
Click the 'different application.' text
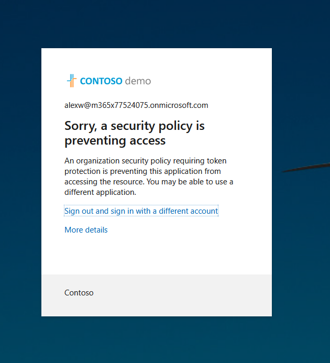click(x=100, y=192)
